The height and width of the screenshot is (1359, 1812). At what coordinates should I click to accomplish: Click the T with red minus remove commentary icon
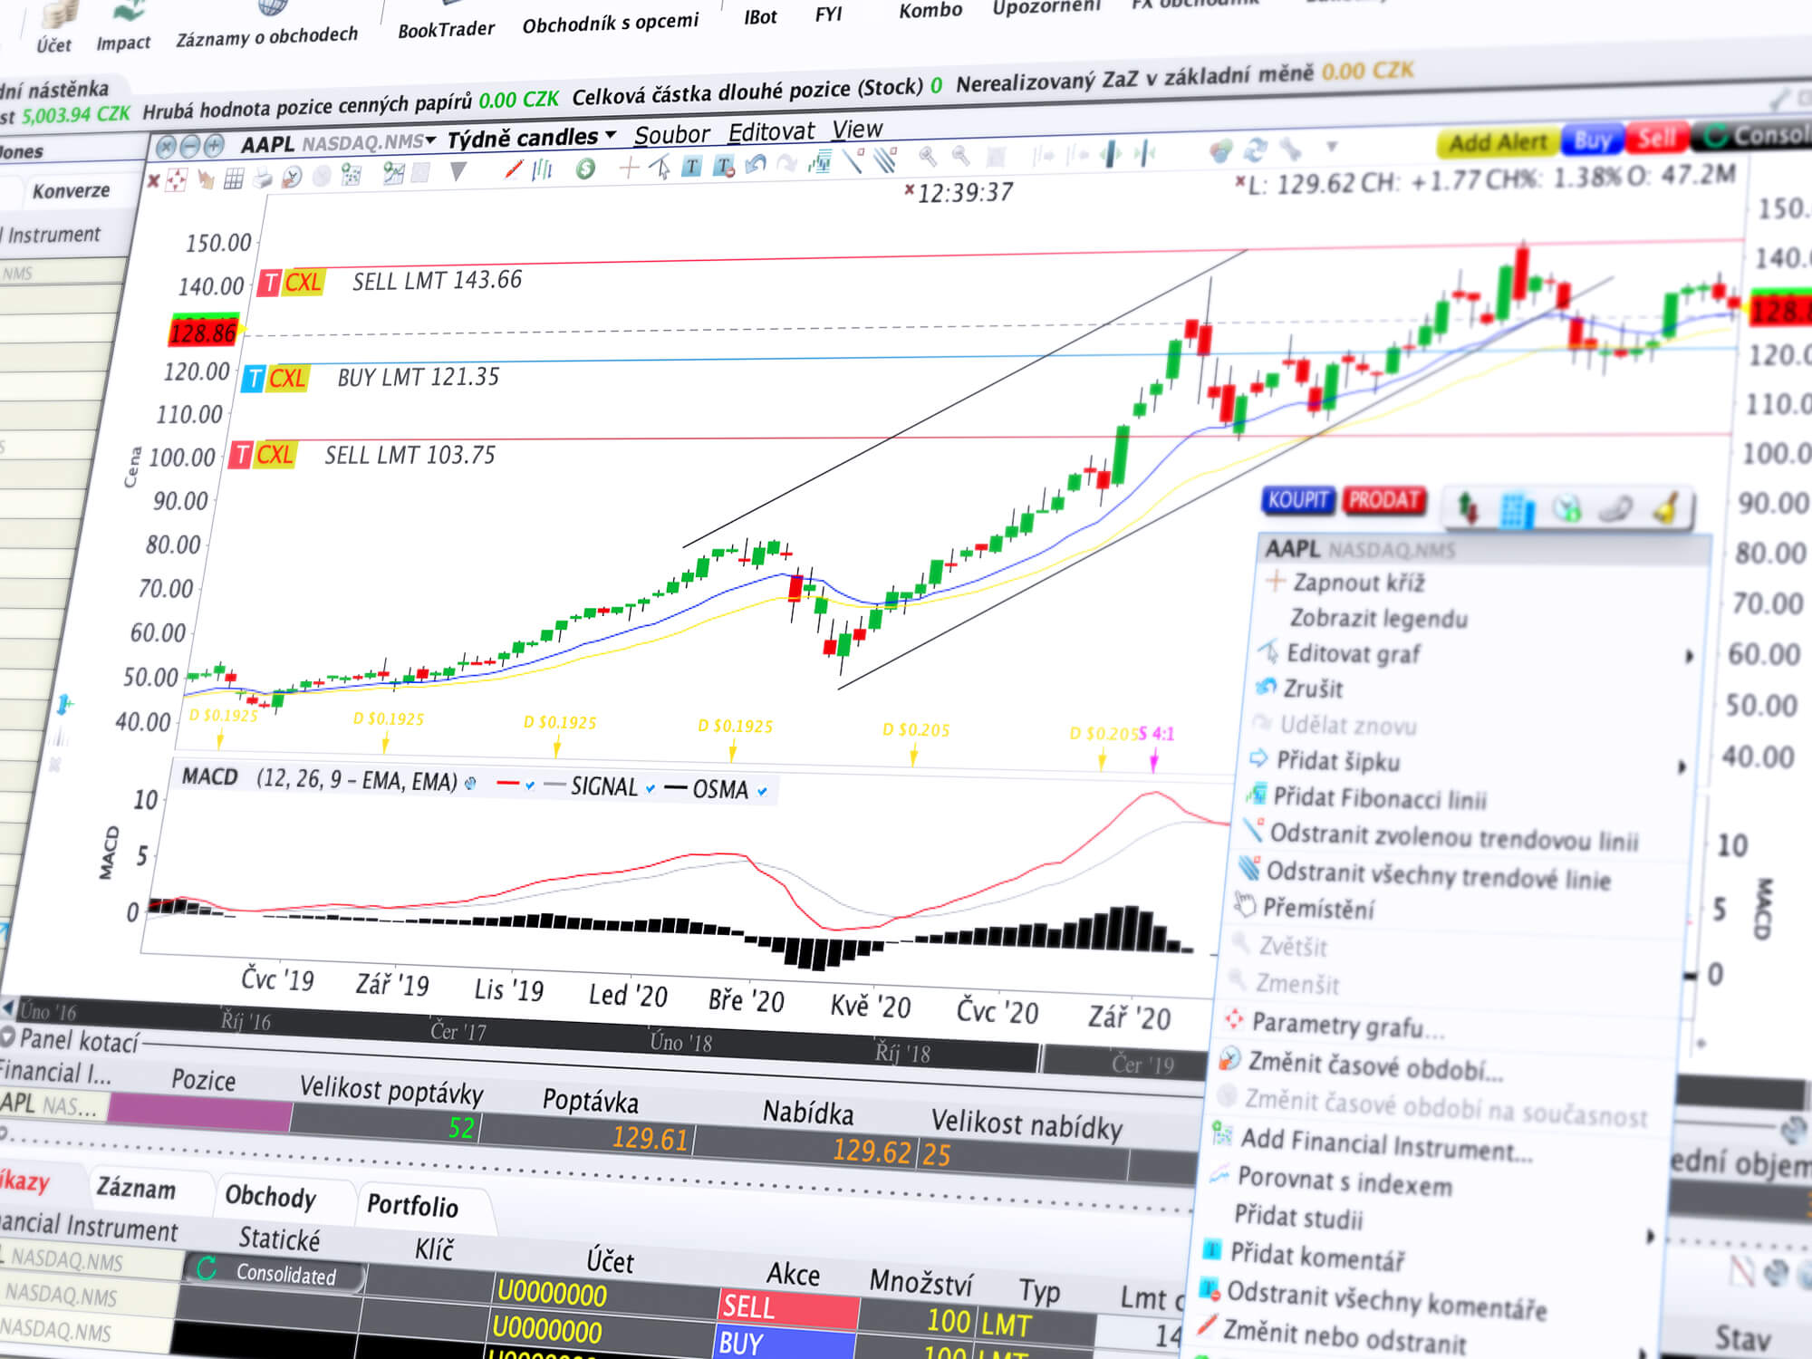coord(724,165)
